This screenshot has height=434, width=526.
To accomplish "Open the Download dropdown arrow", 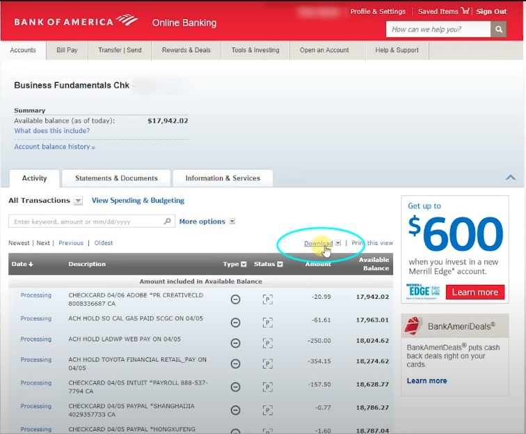I will 338,242.
